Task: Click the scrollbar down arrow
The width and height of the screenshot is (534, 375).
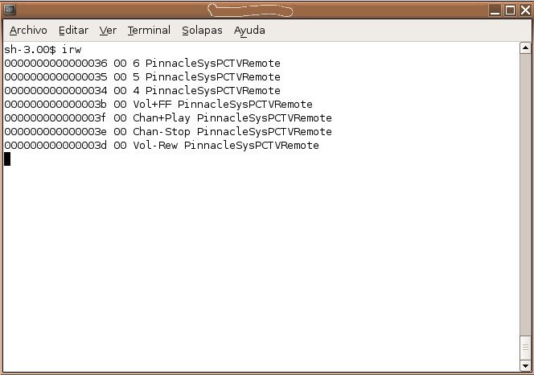Action: (525, 366)
